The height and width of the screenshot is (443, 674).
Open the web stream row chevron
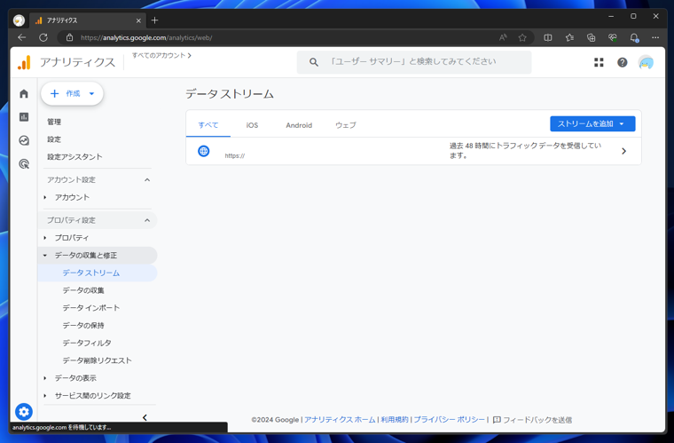pos(623,151)
